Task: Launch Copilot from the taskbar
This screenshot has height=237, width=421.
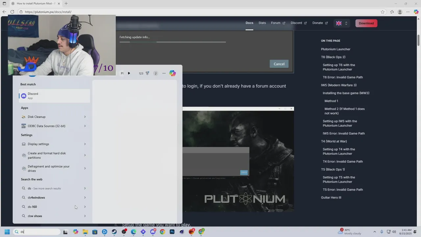Action: (x=76, y=232)
